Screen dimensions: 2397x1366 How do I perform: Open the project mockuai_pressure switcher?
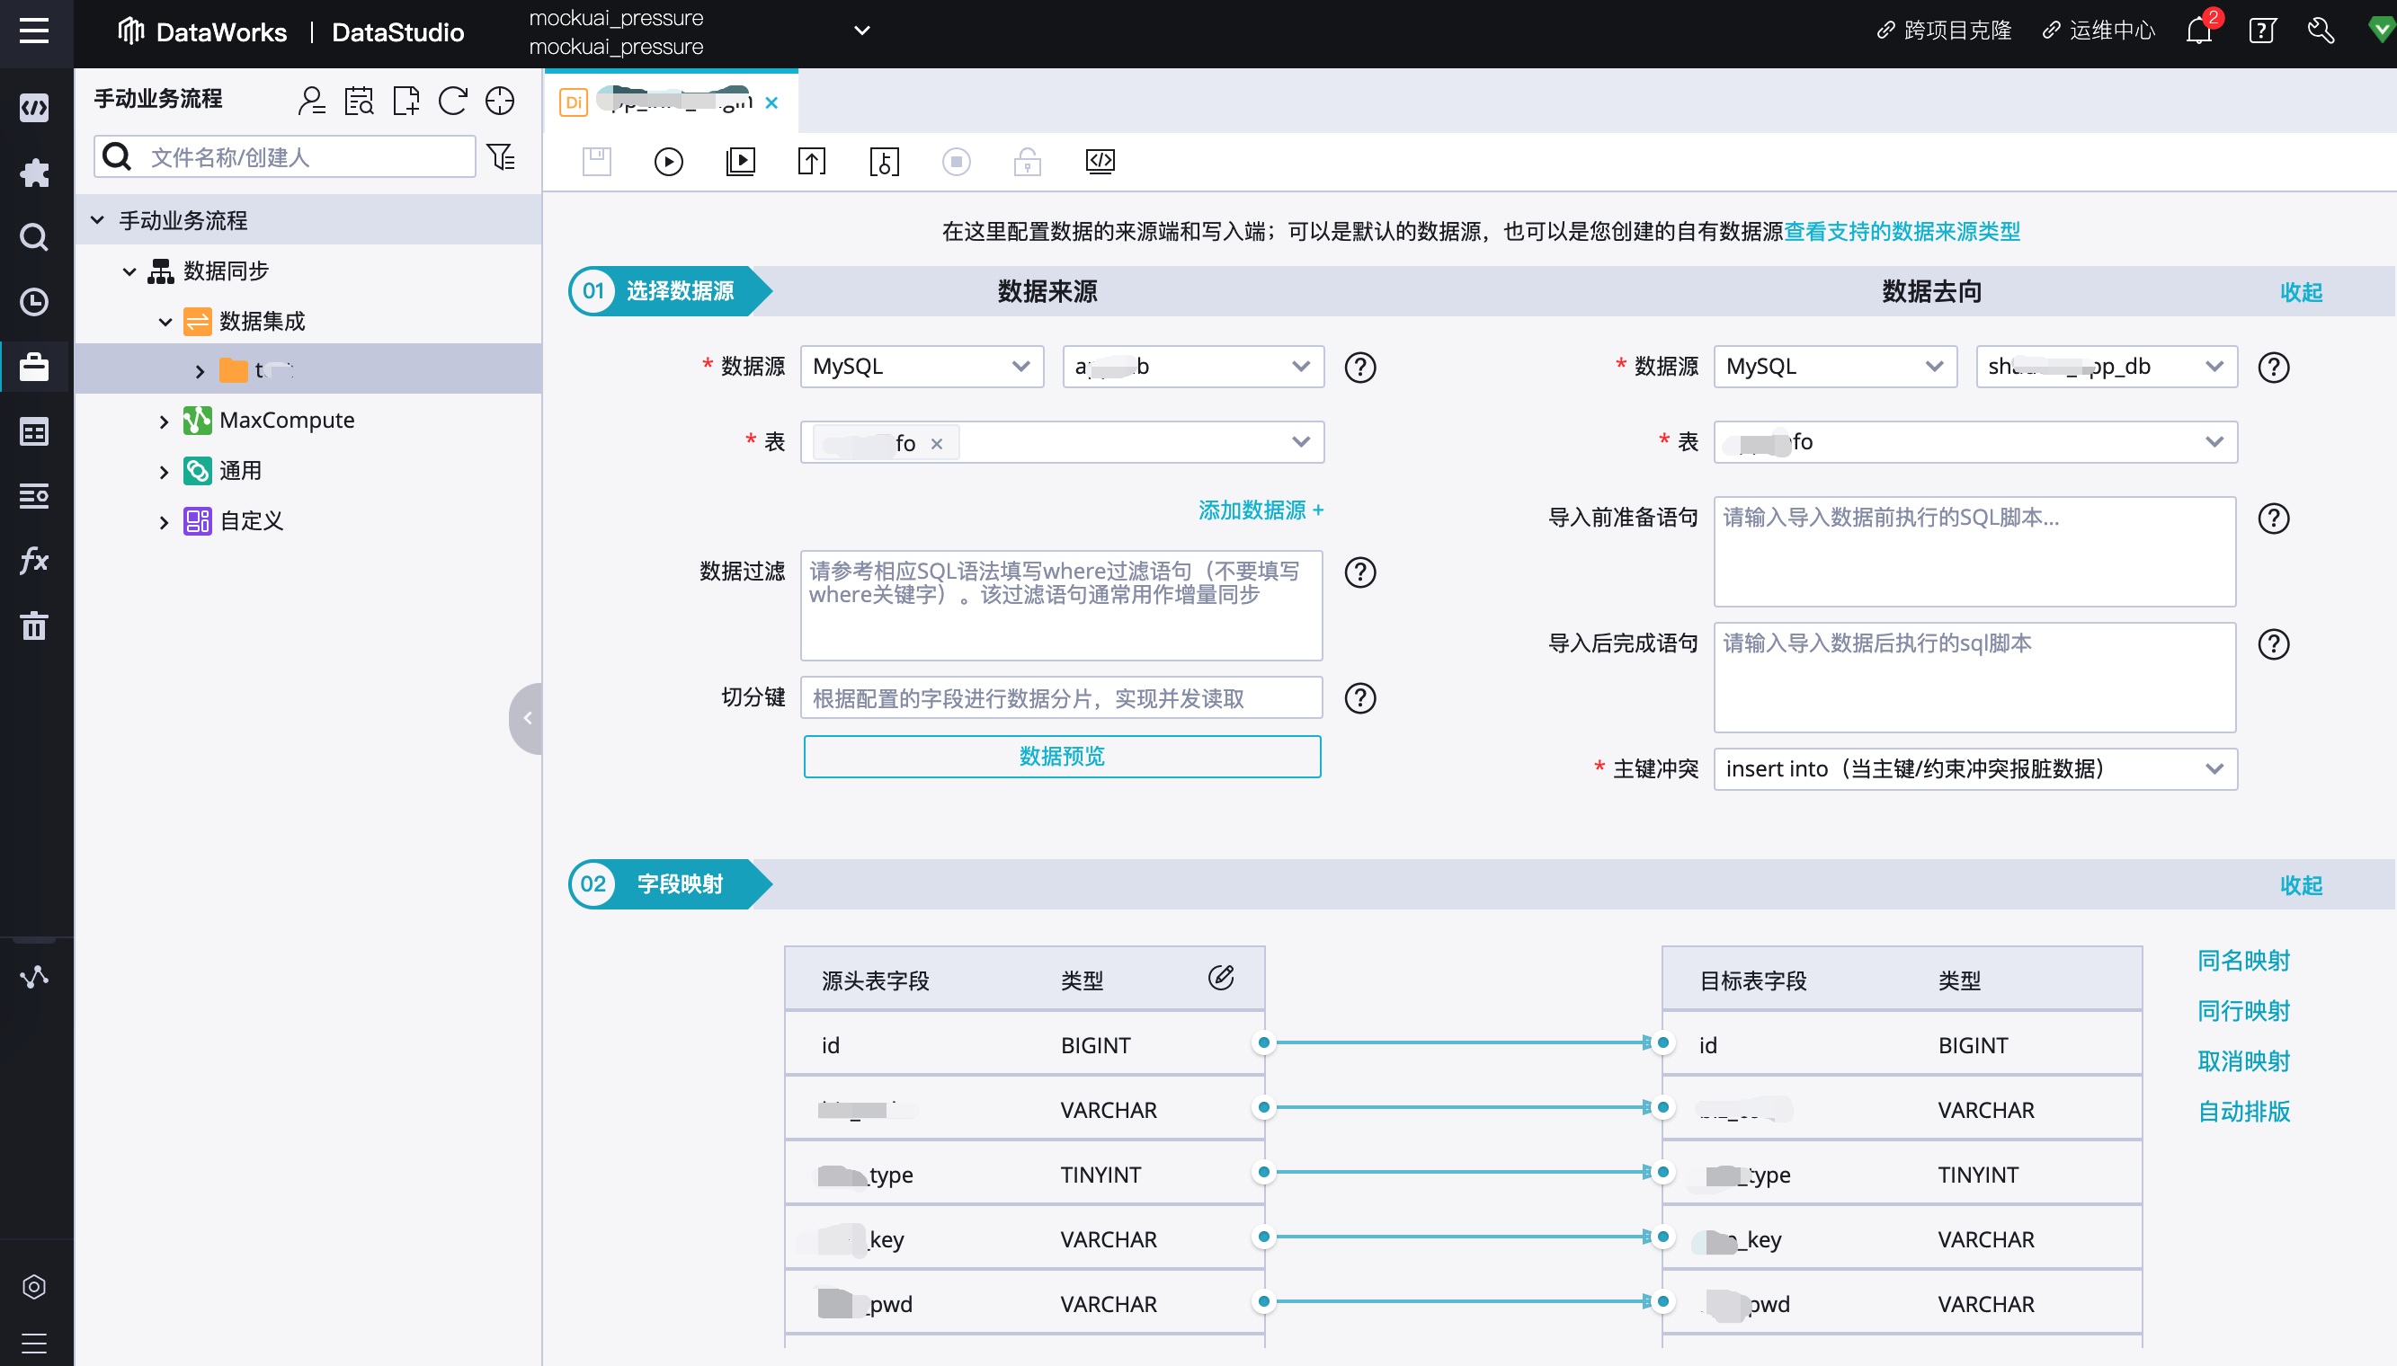coord(861,31)
